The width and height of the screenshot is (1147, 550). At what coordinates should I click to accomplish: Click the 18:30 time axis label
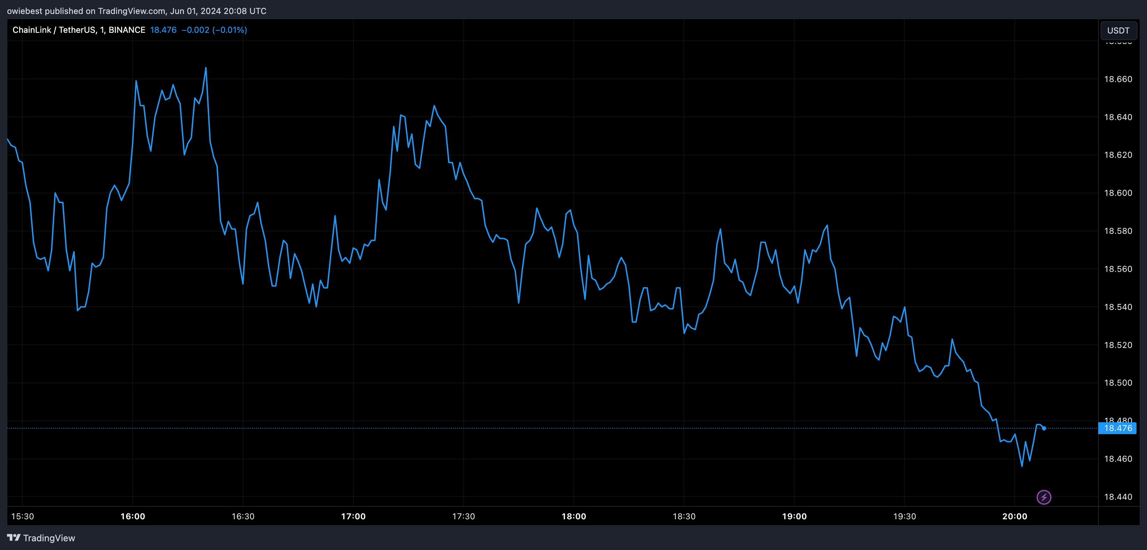pos(684,516)
